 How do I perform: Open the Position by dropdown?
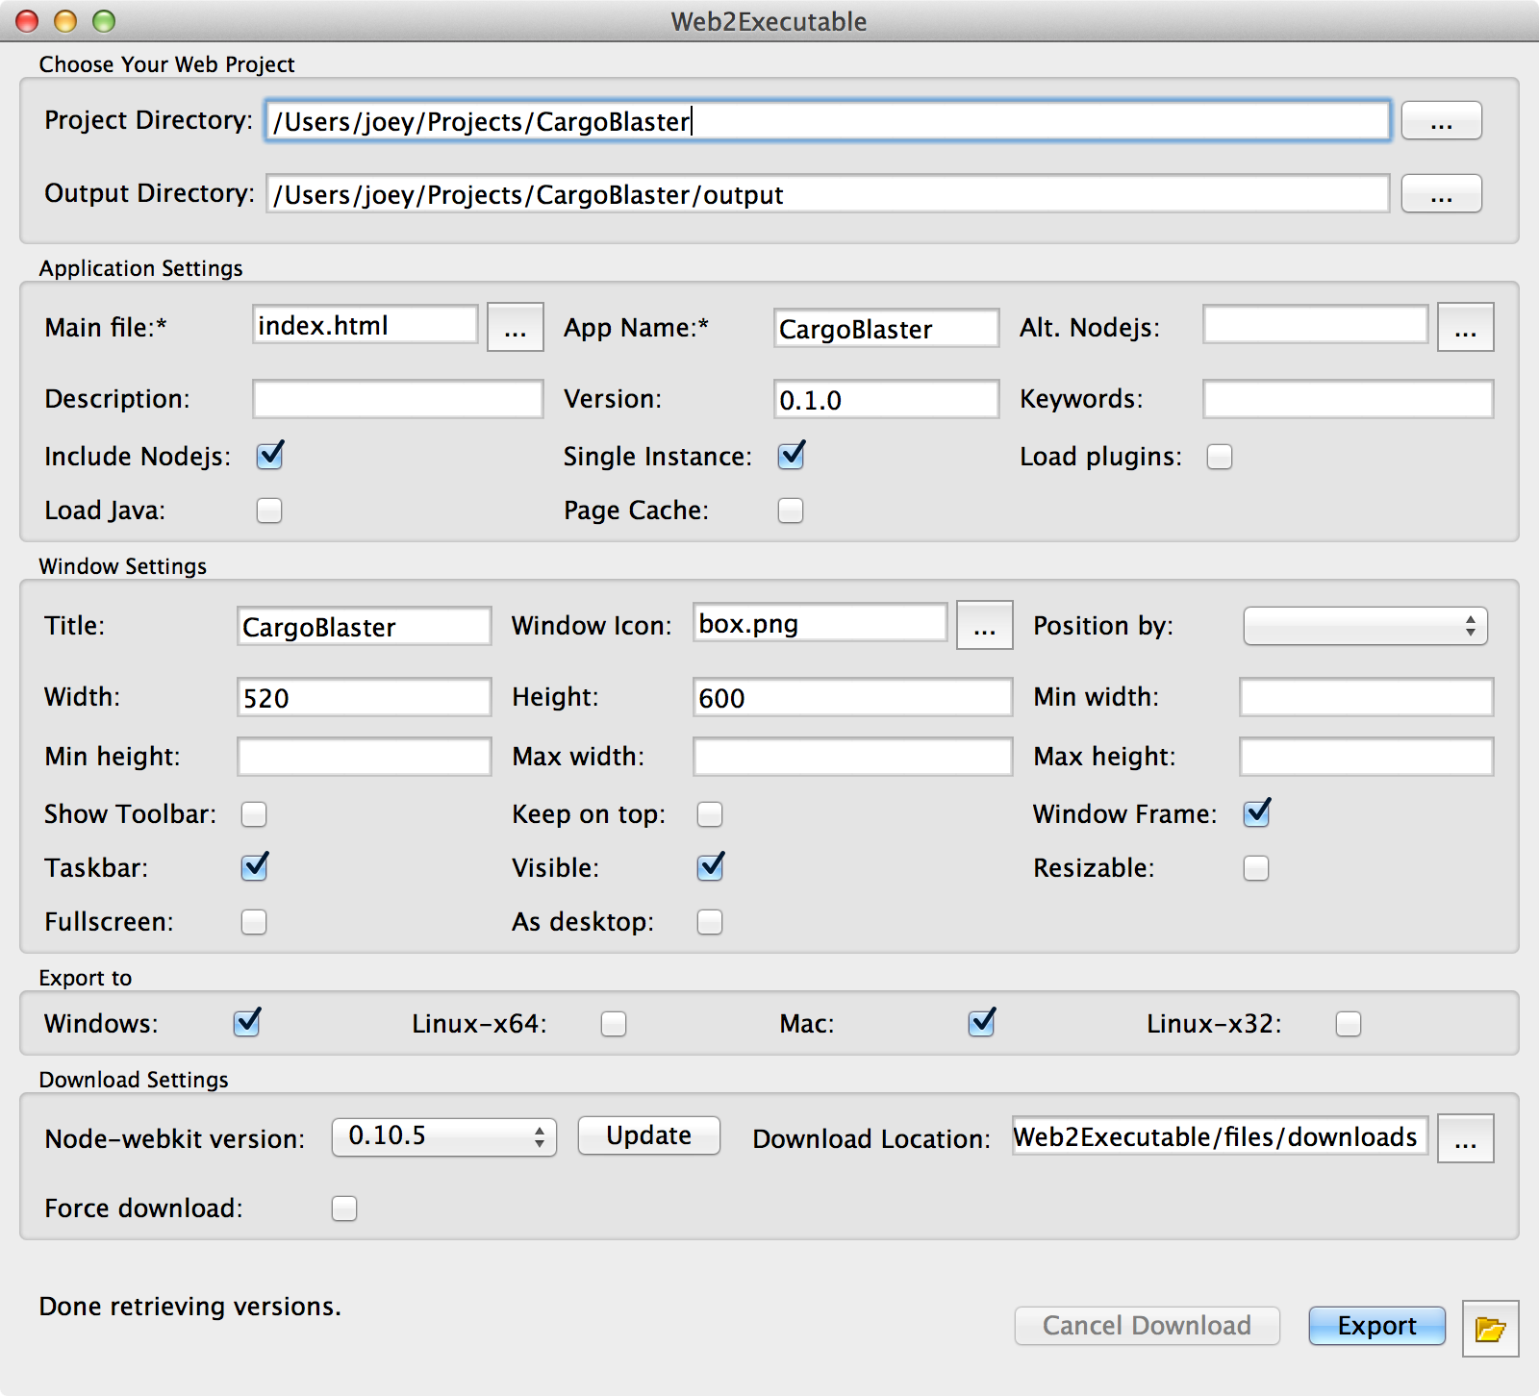1366,626
